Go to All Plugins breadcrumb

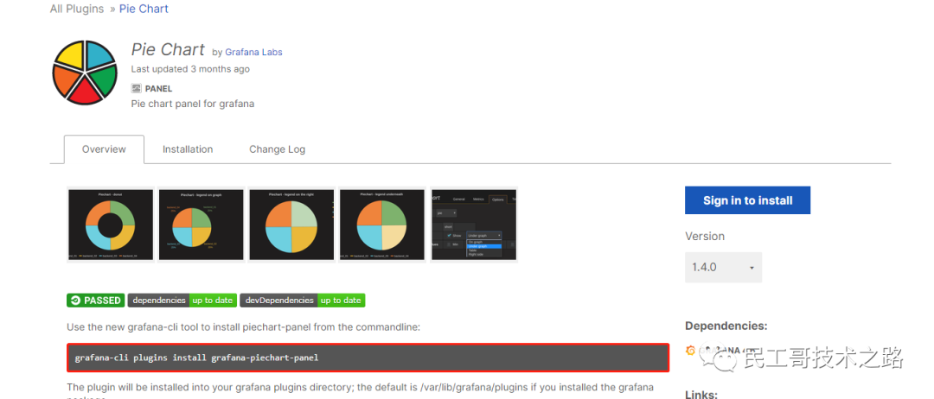coord(77,9)
